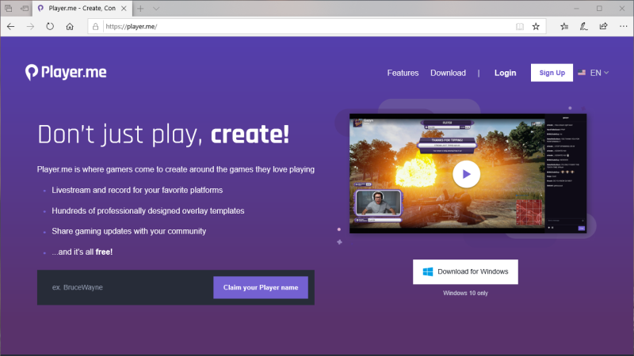Click the ex. BruceWayne name field

[x=125, y=287]
